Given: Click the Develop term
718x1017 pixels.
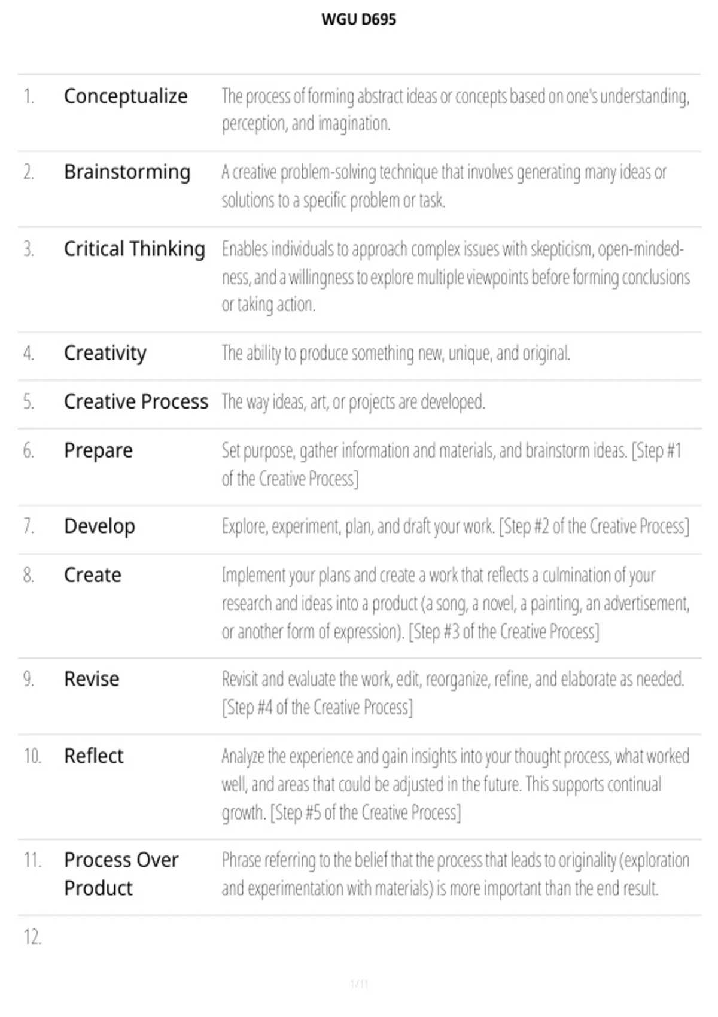Looking at the screenshot, I should pos(100,526).
